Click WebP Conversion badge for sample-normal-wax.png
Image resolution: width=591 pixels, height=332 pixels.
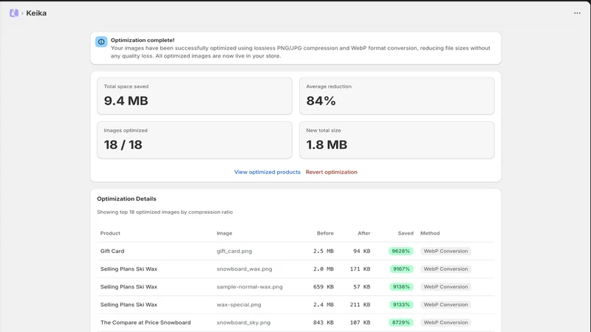pos(445,287)
